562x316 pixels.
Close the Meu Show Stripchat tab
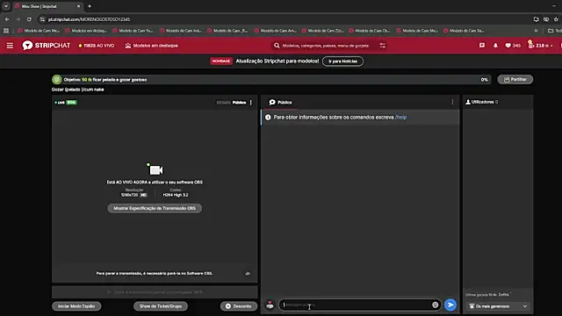click(78, 6)
